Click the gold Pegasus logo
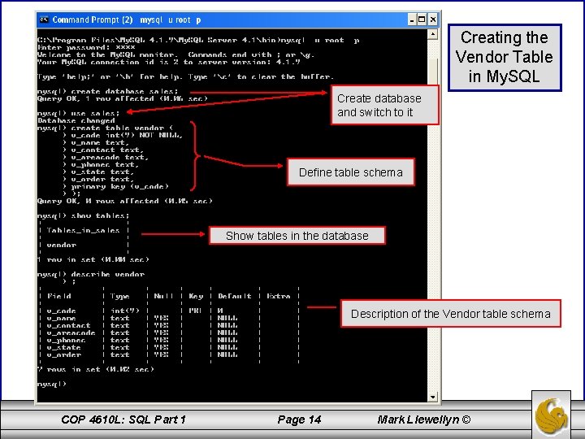This screenshot has width=585, height=439. click(551, 416)
